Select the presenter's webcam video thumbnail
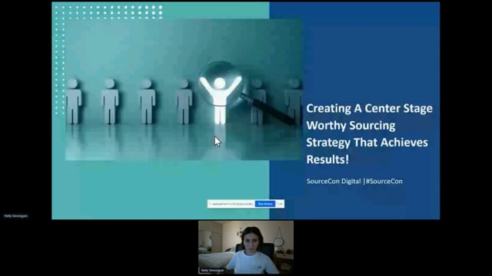The width and height of the screenshot is (492, 276). 246,247
